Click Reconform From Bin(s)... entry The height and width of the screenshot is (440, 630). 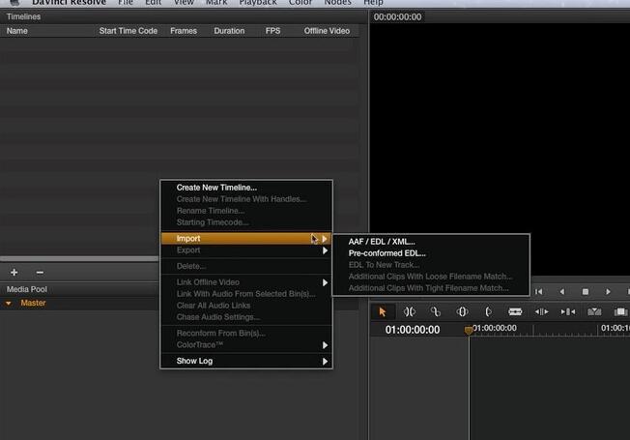coord(221,333)
